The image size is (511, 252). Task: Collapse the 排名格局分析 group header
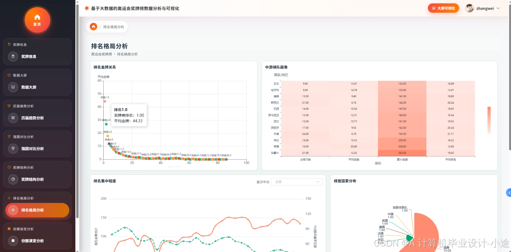coord(37,198)
